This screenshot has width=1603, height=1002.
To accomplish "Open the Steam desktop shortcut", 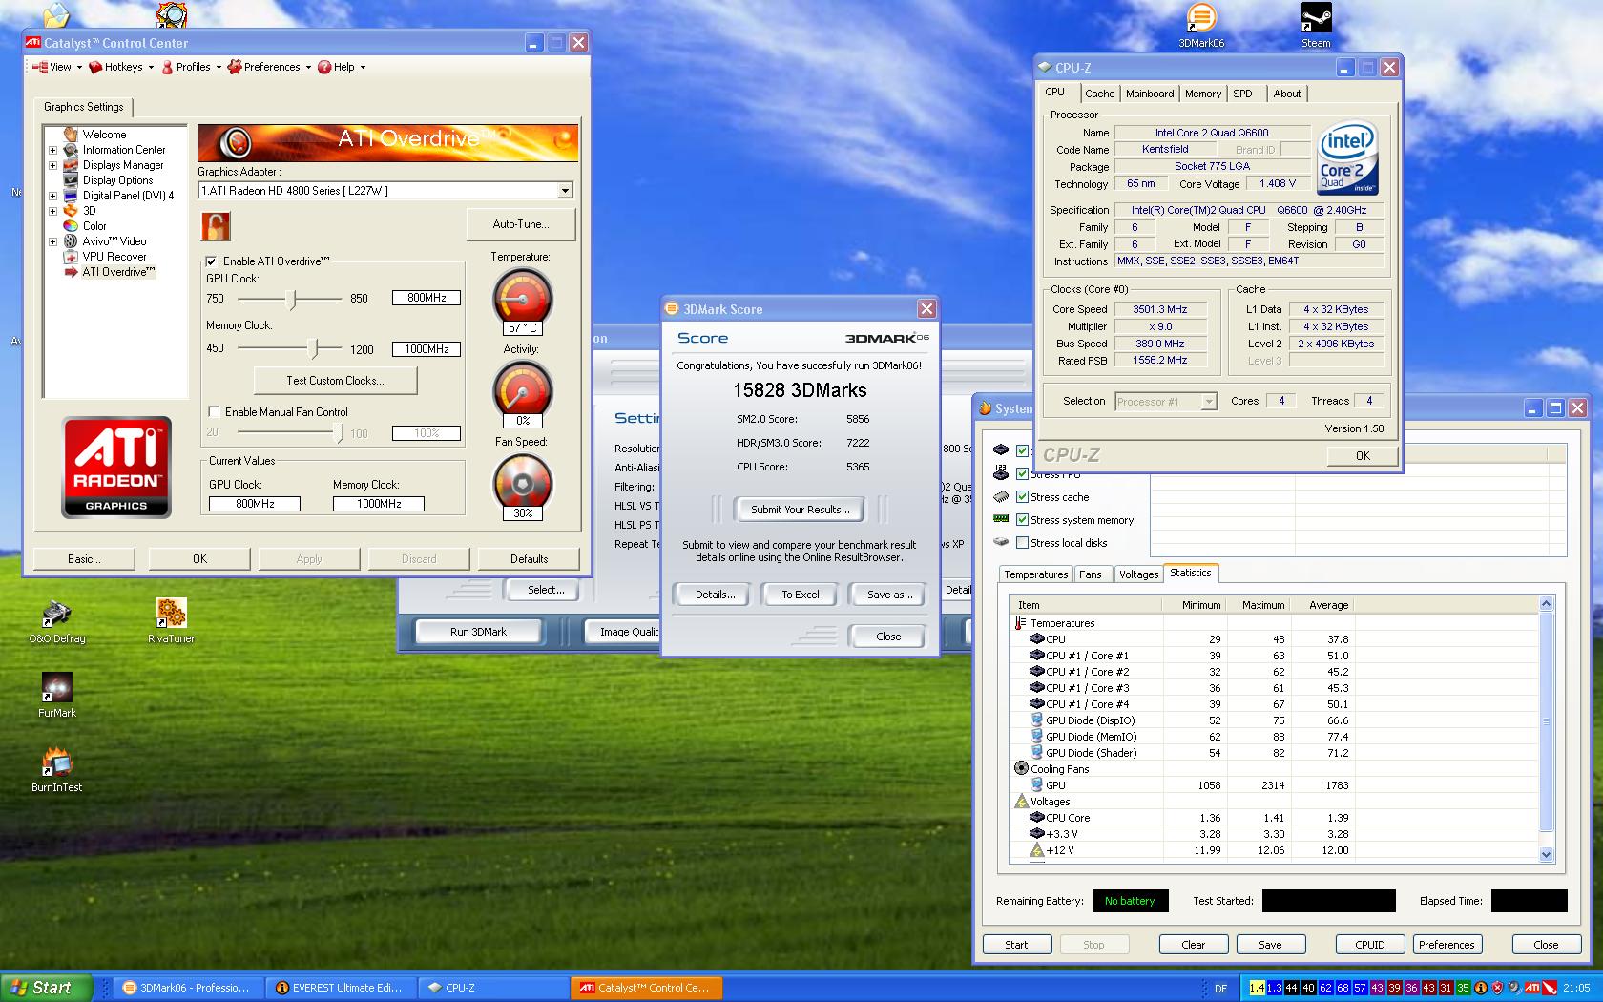I will 1316,26.
